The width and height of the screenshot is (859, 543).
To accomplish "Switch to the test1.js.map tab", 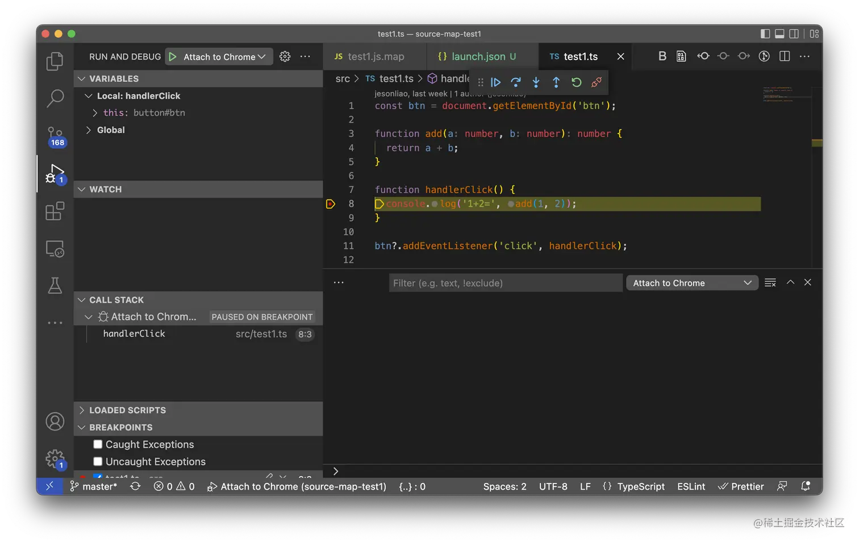I will coord(375,57).
